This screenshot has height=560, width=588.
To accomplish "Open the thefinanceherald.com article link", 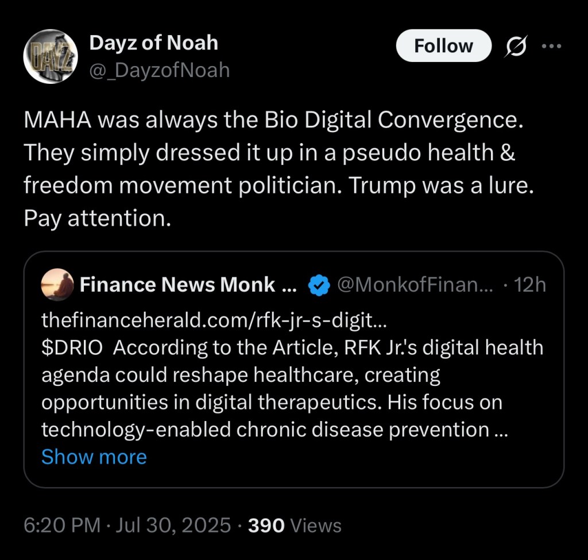I will click(x=214, y=320).
